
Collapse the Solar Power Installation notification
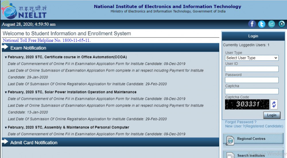pyautogui.click(x=6, y=92)
